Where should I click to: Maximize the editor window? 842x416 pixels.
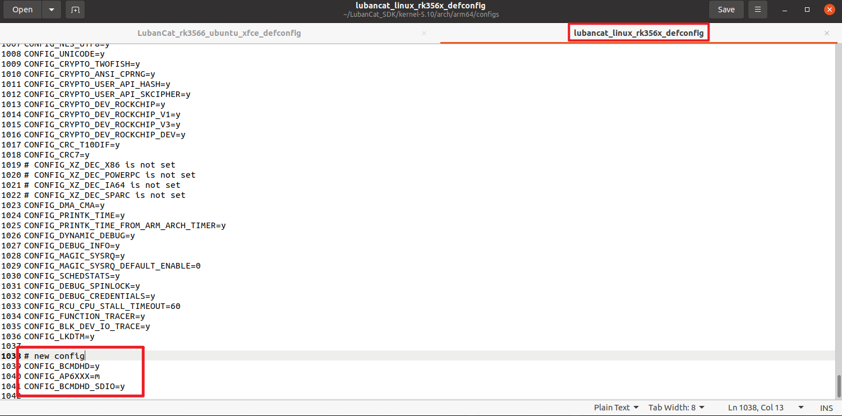807,10
